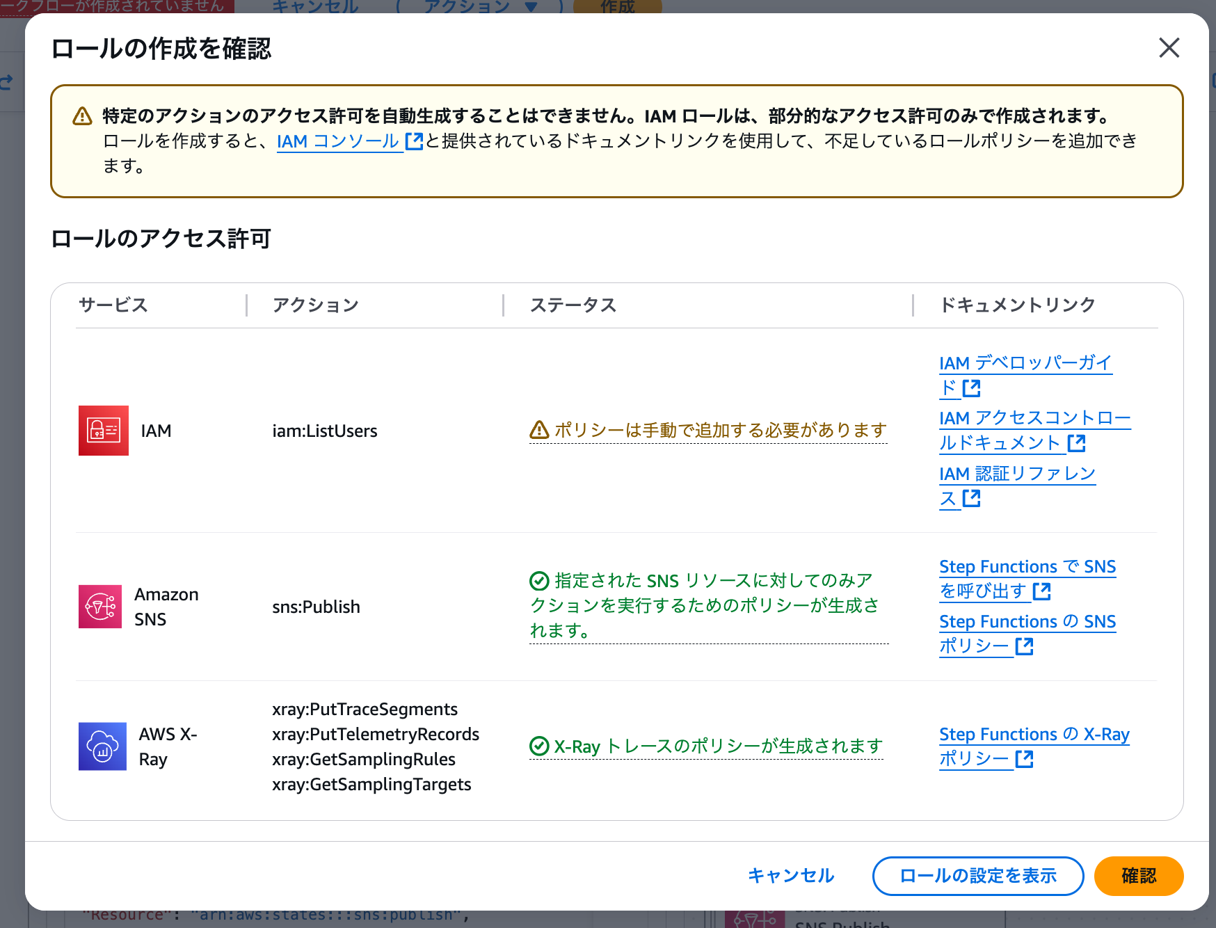
Task: Click external icon after IAM 認証リファレンス
Action: pyautogui.click(x=972, y=498)
